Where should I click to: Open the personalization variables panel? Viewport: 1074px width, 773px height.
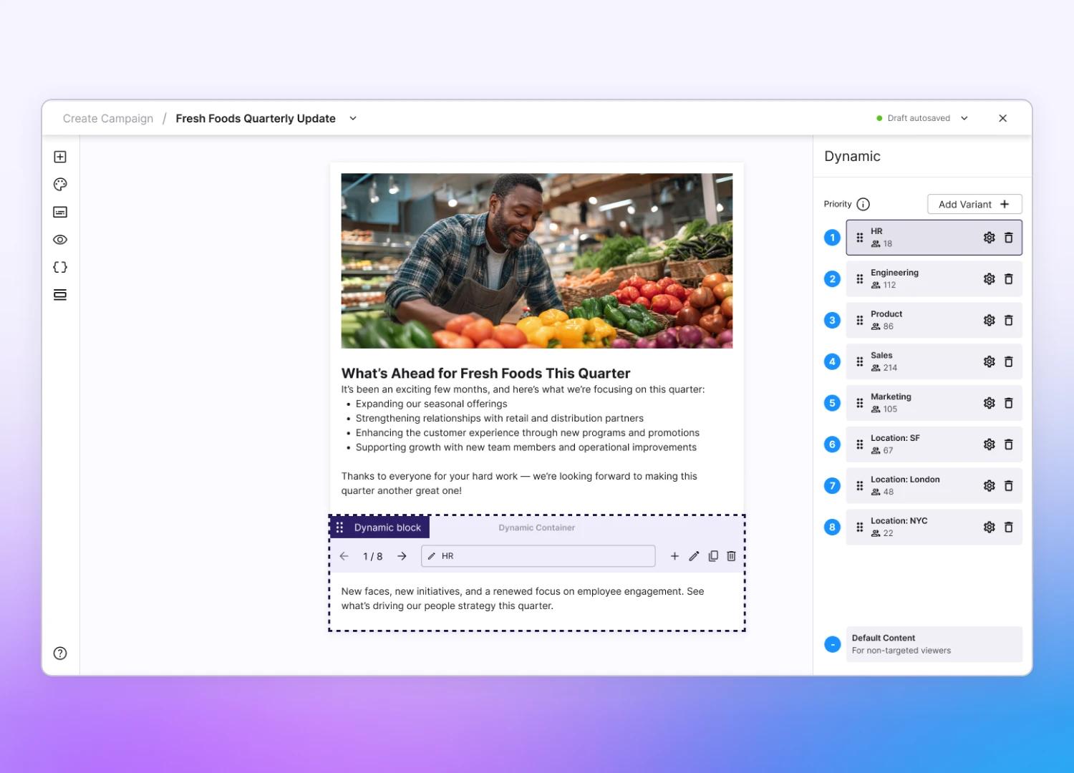(x=60, y=266)
